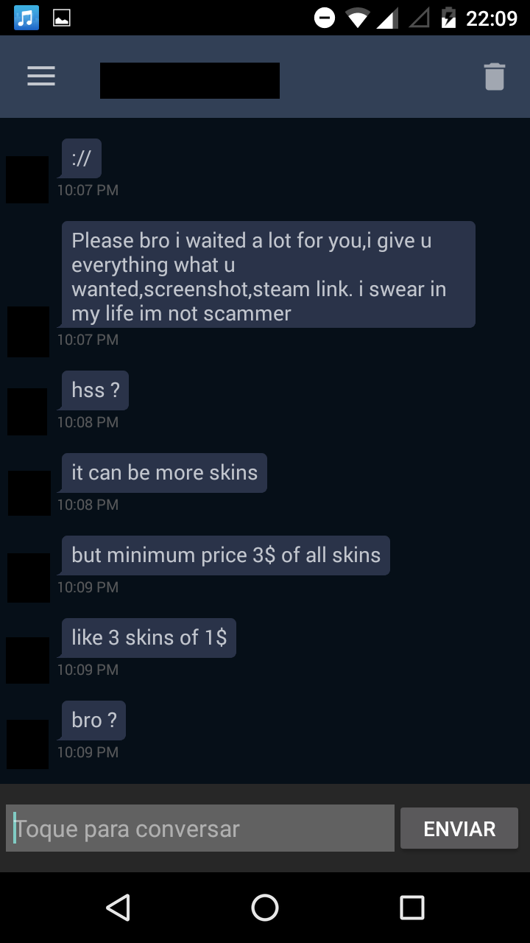
Task: Tap the do-not-disturb status icon
Action: (325, 18)
